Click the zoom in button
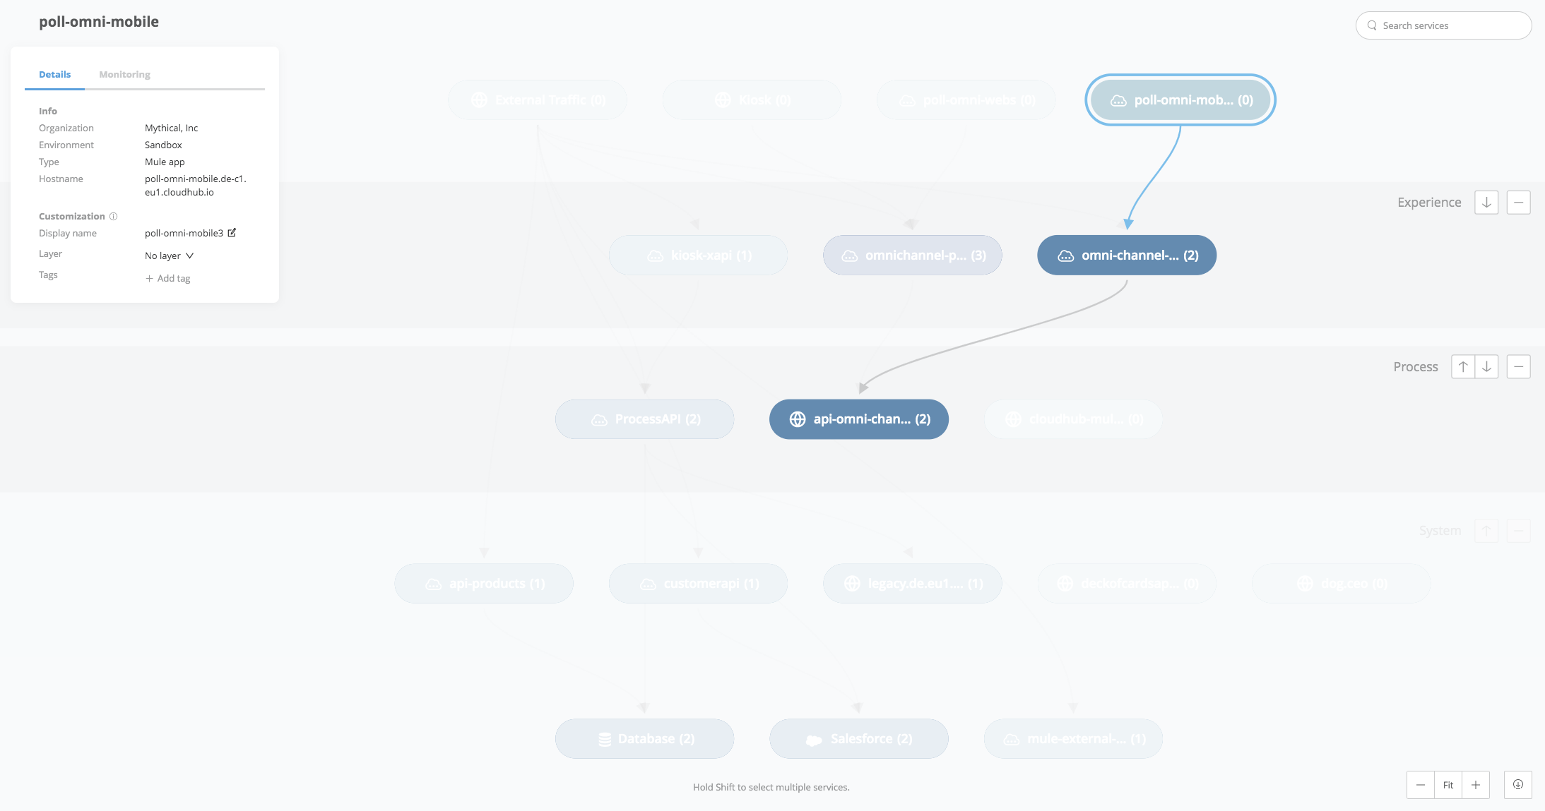The image size is (1545, 811). pos(1476,784)
